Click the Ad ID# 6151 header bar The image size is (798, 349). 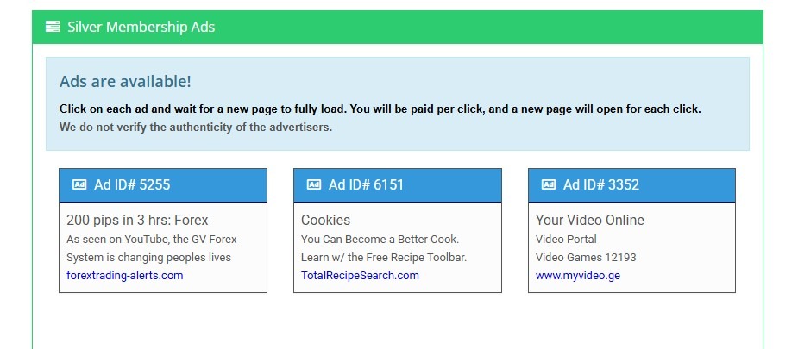tap(398, 185)
